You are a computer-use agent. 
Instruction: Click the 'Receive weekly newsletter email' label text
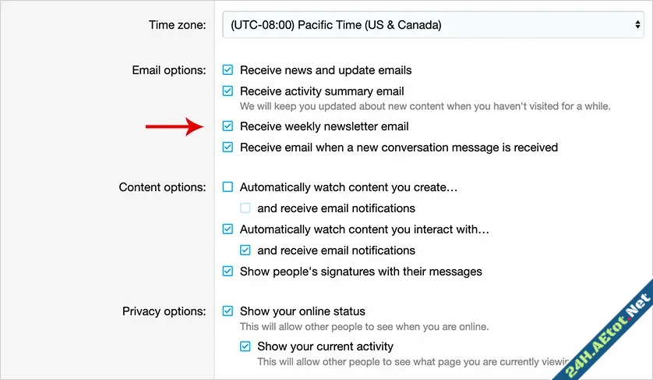(x=324, y=126)
